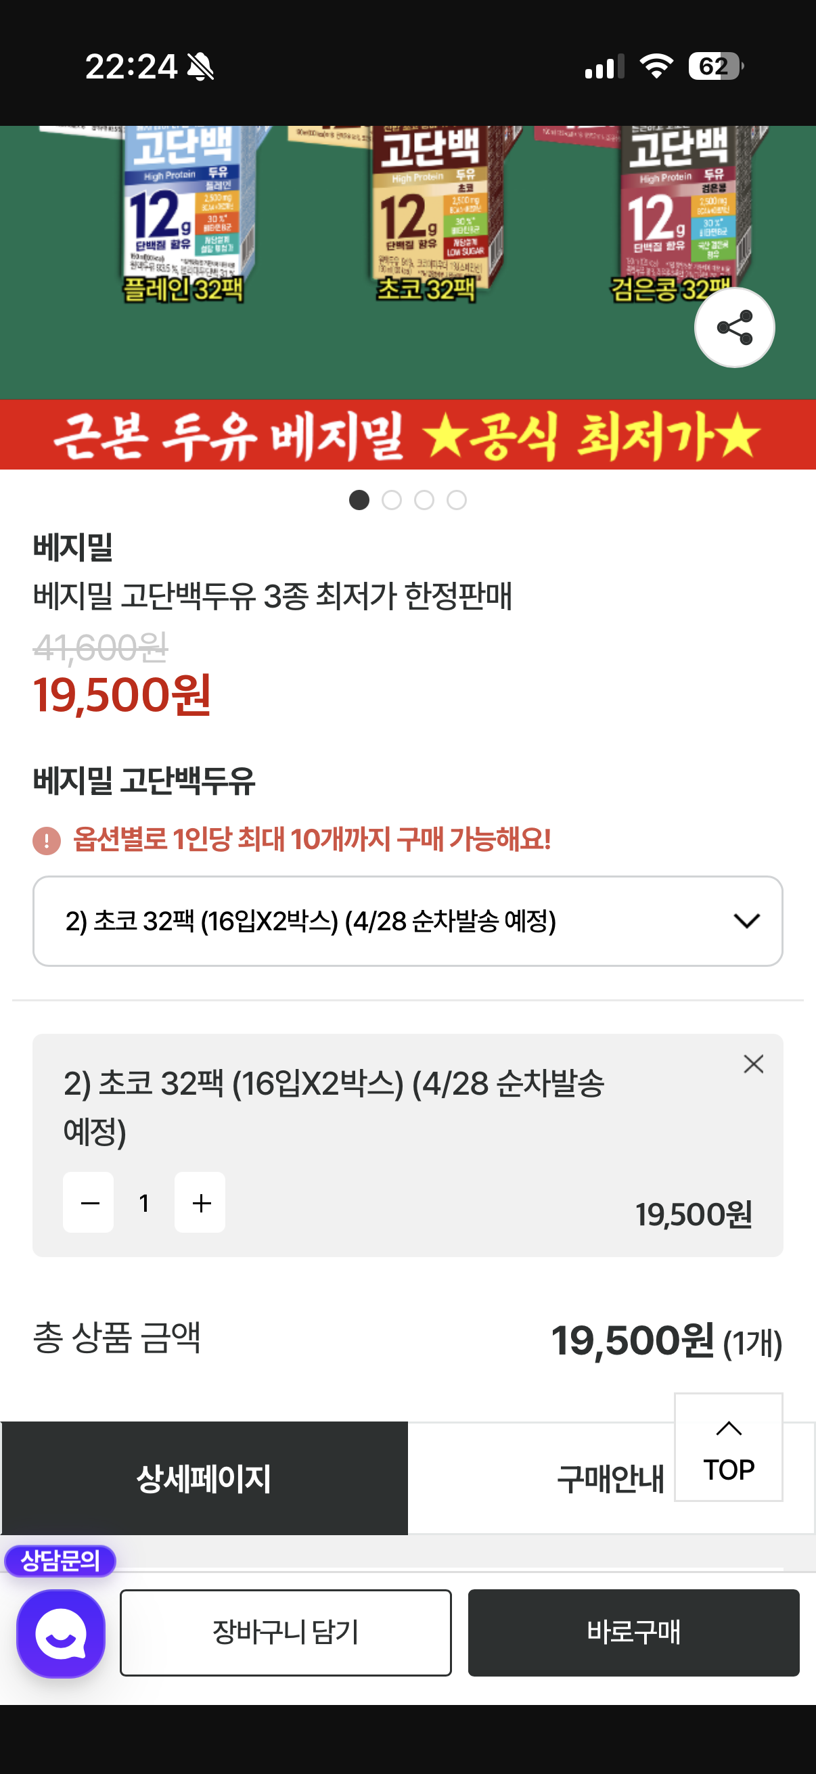Switch to the 상세페이지 tab
The height and width of the screenshot is (1774, 816).
tap(204, 1478)
